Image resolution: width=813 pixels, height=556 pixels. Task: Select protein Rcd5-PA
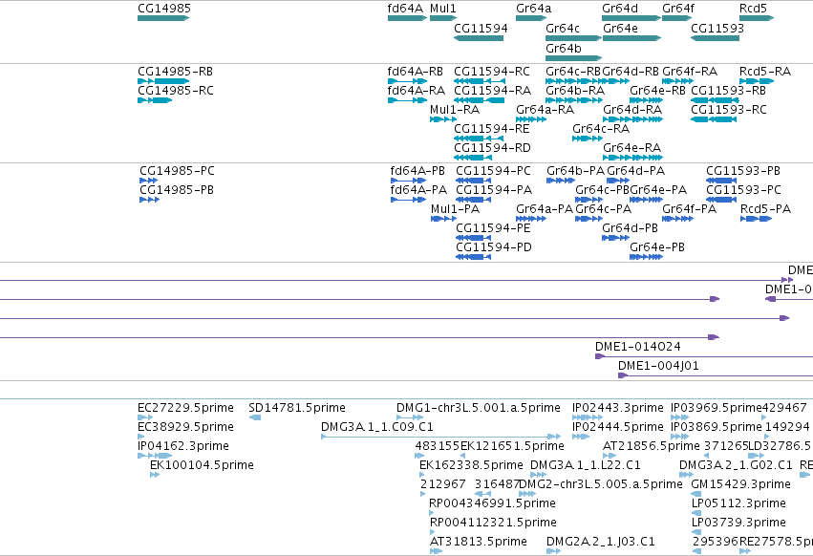(x=756, y=219)
